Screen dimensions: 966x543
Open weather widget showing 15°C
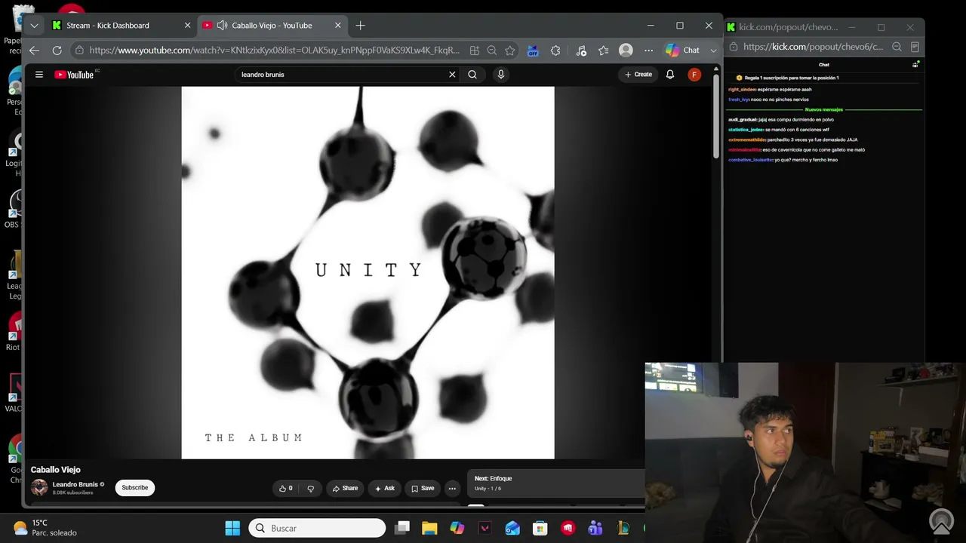pyautogui.click(x=45, y=528)
